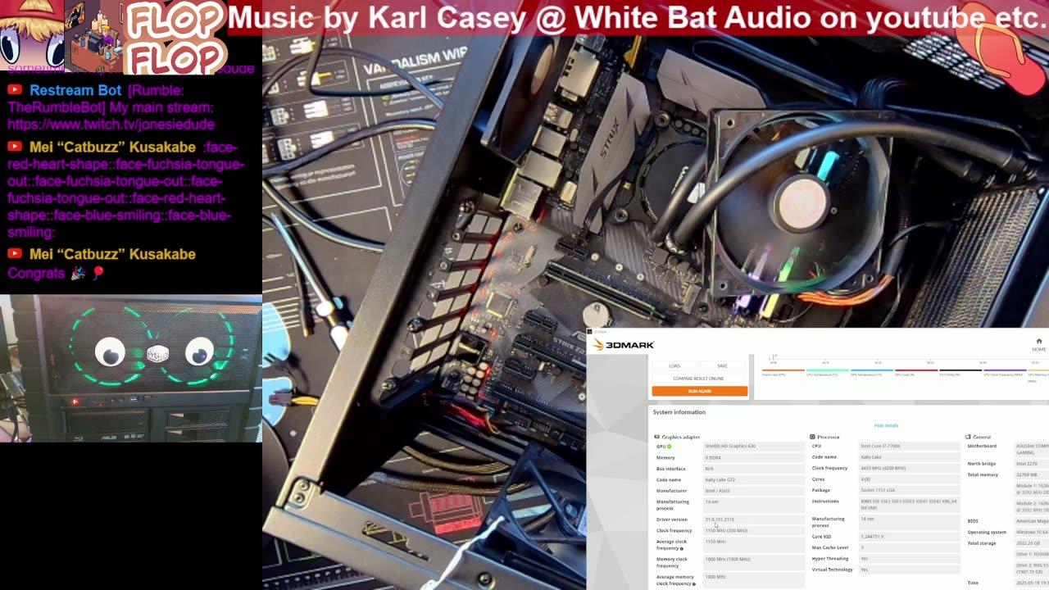1049x590 pixels.
Task: Select the Kaby Lake GT2 code name value
Action: (720, 479)
